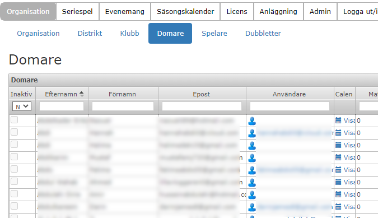This screenshot has height=218, width=378.
Task: Open the Licens main menu tab
Action: (x=237, y=12)
